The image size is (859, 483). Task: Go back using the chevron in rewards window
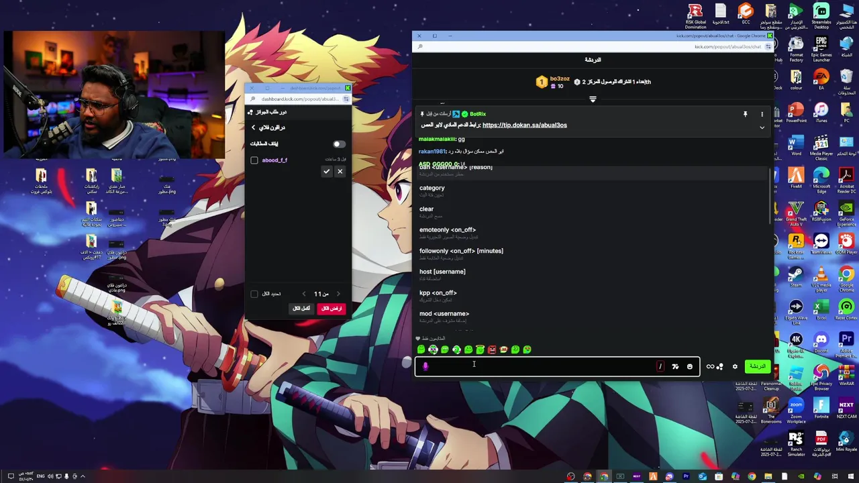[x=254, y=127]
